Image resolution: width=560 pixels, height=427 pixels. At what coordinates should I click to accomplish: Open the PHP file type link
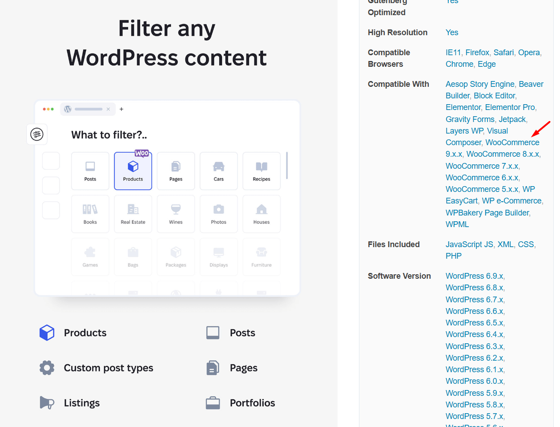pyautogui.click(x=454, y=256)
